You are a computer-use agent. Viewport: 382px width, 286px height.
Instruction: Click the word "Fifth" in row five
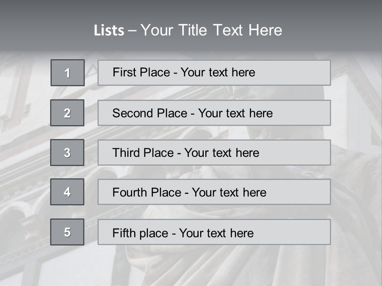(x=124, y=233)
